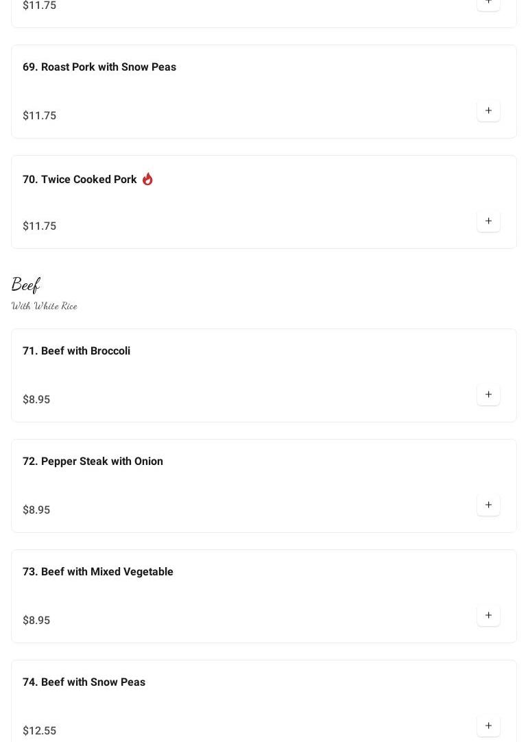Add Roast Pork with Snow Peas to cart
The width and height of the screenshot is (528, 742).
tap(488, 111)
